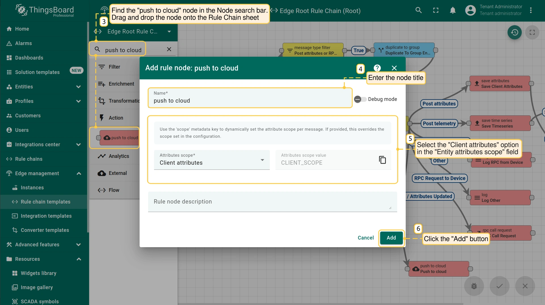Open the user account options menu
The height and width of the screenshot is (305, 545).
tap(531, 10)
